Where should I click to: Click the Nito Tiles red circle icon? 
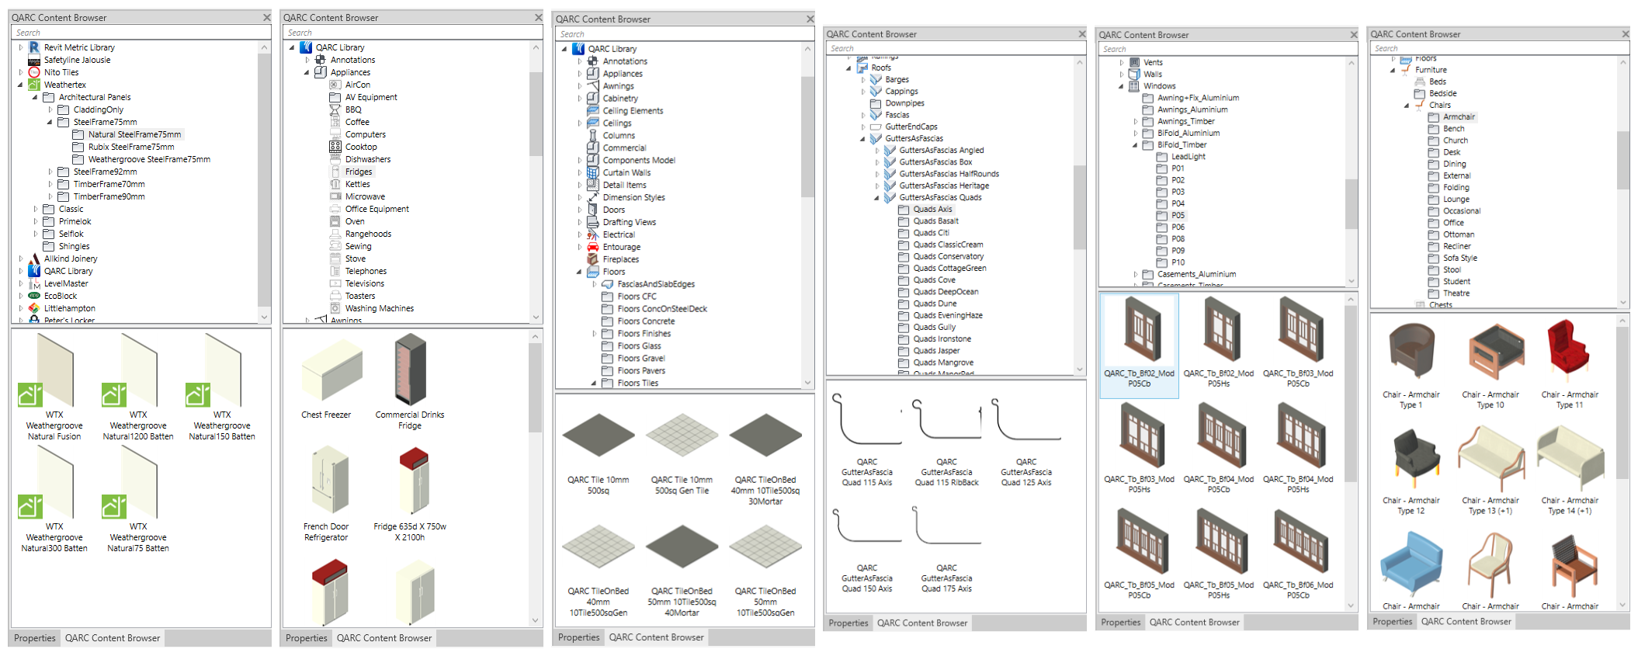[x=34, y=72]
